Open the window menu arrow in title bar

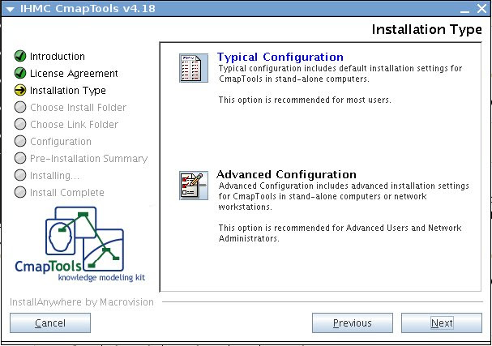pos(11,9)
